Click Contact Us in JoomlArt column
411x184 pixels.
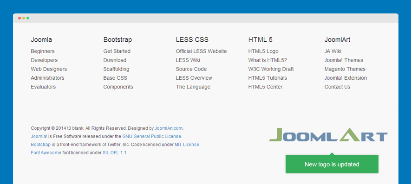[x=337, y=87]
